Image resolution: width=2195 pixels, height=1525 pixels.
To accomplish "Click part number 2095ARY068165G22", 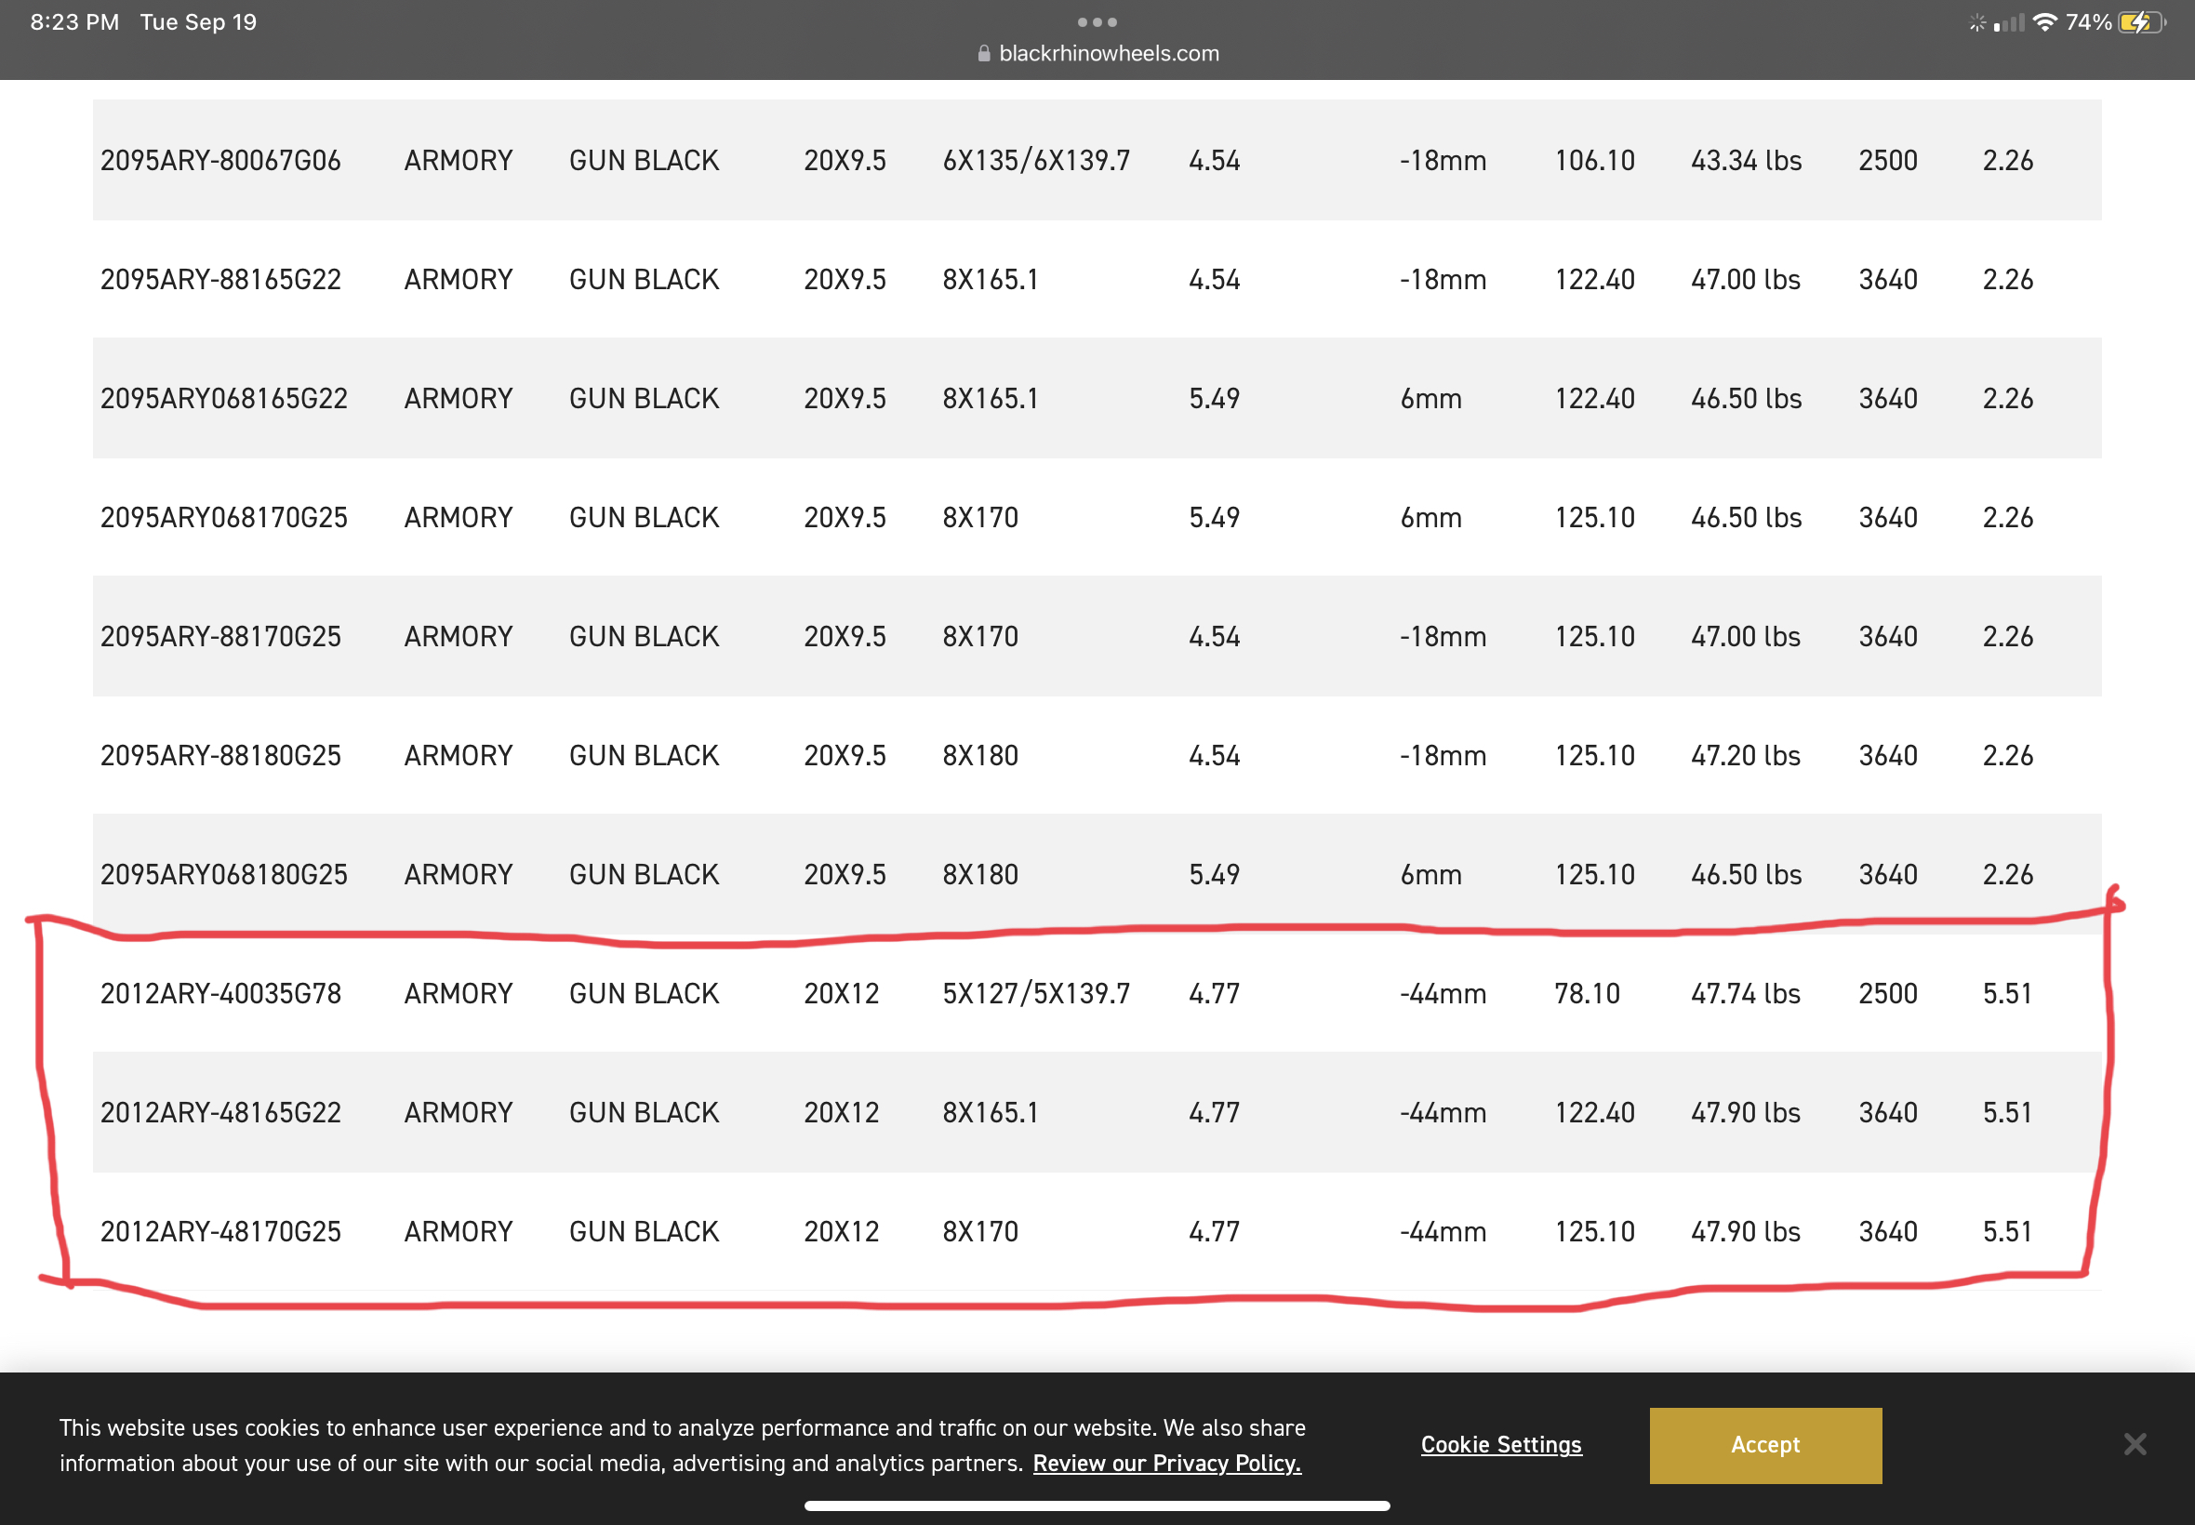I will click(x=223, y=398).
